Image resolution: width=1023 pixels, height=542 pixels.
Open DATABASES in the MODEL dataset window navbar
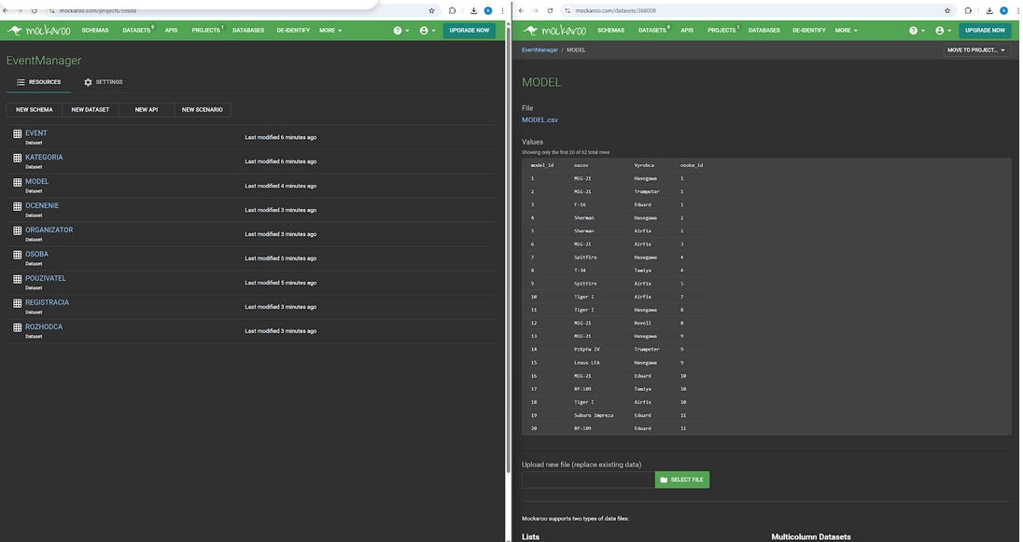[764, 30]
